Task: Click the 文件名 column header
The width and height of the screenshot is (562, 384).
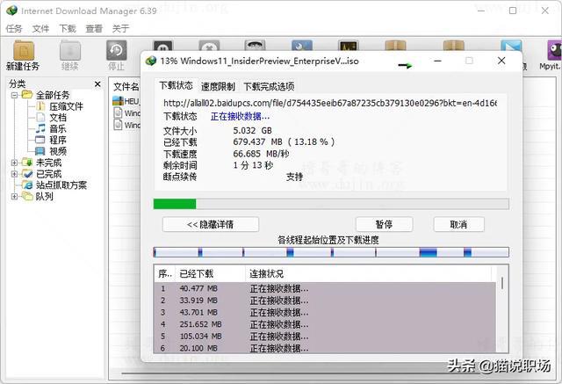Action: tap(126, 86)
